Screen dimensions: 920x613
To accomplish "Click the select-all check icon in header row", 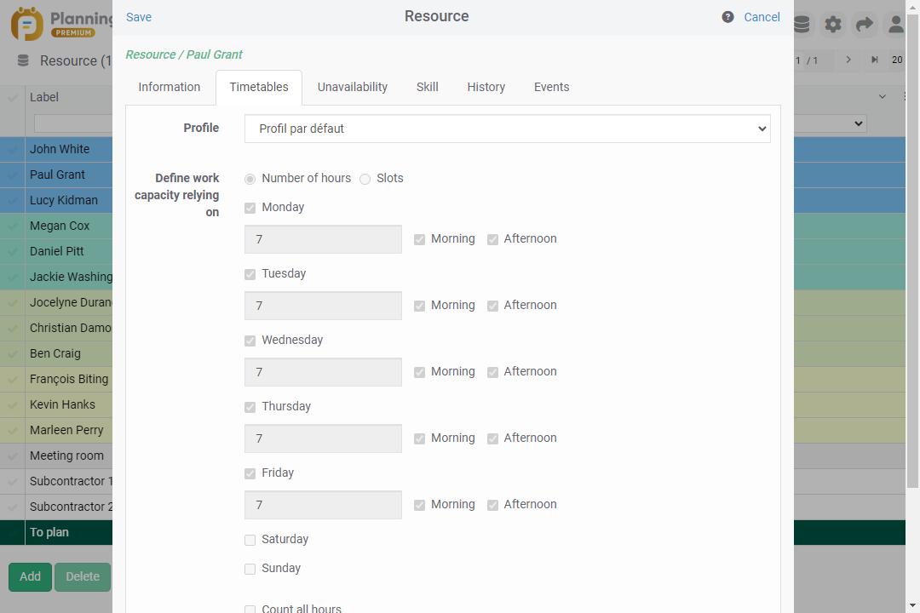I will [12, 97].
